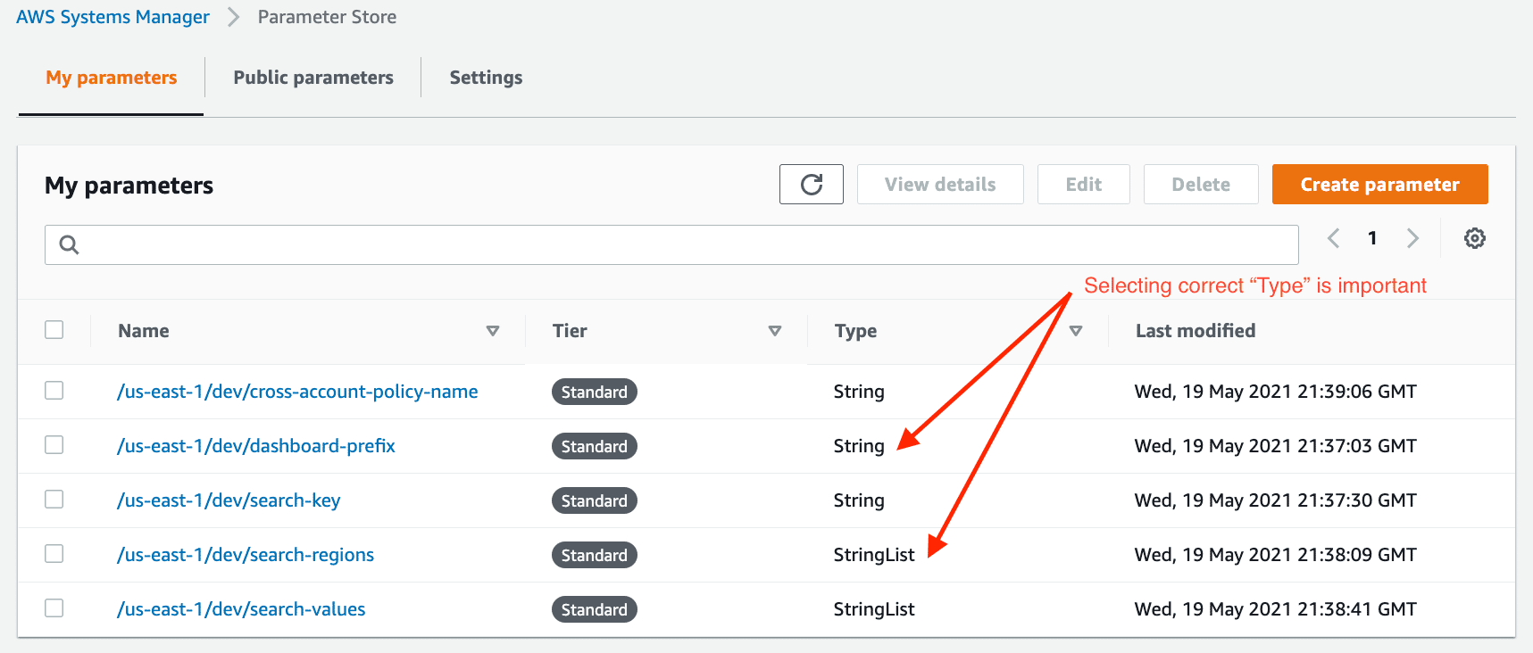
Task: Open /us-east-1/dev/search-regions parameter link
Action: [246, 555]
